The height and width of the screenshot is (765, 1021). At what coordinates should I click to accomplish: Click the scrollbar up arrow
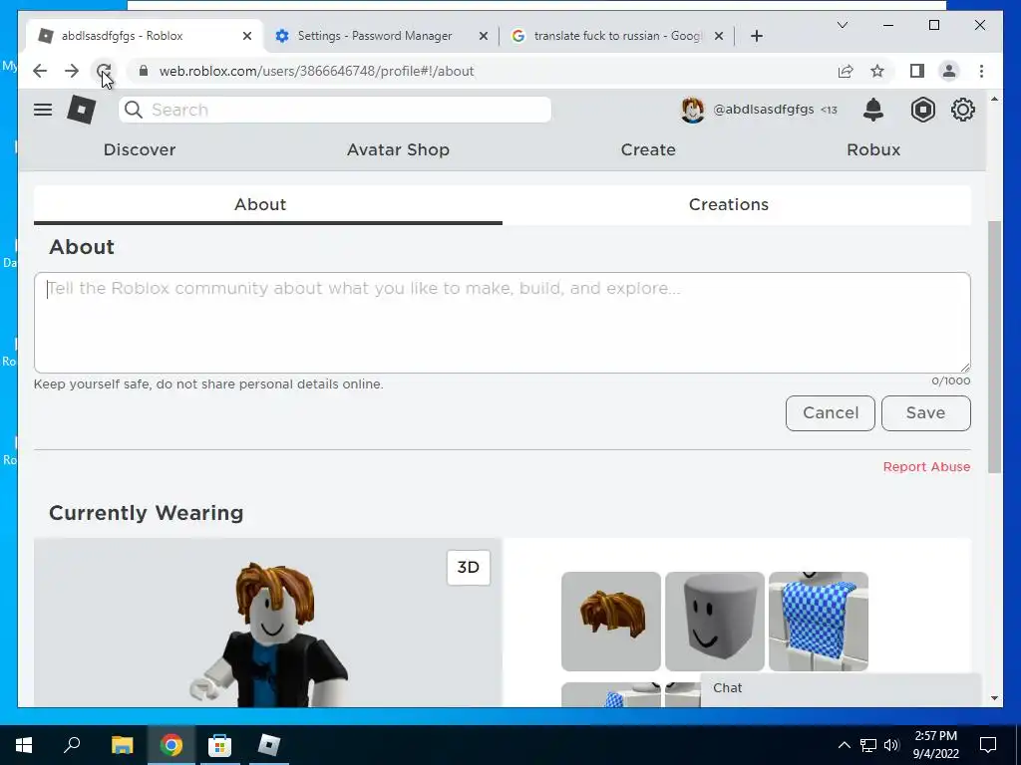(x=994, y=99)
